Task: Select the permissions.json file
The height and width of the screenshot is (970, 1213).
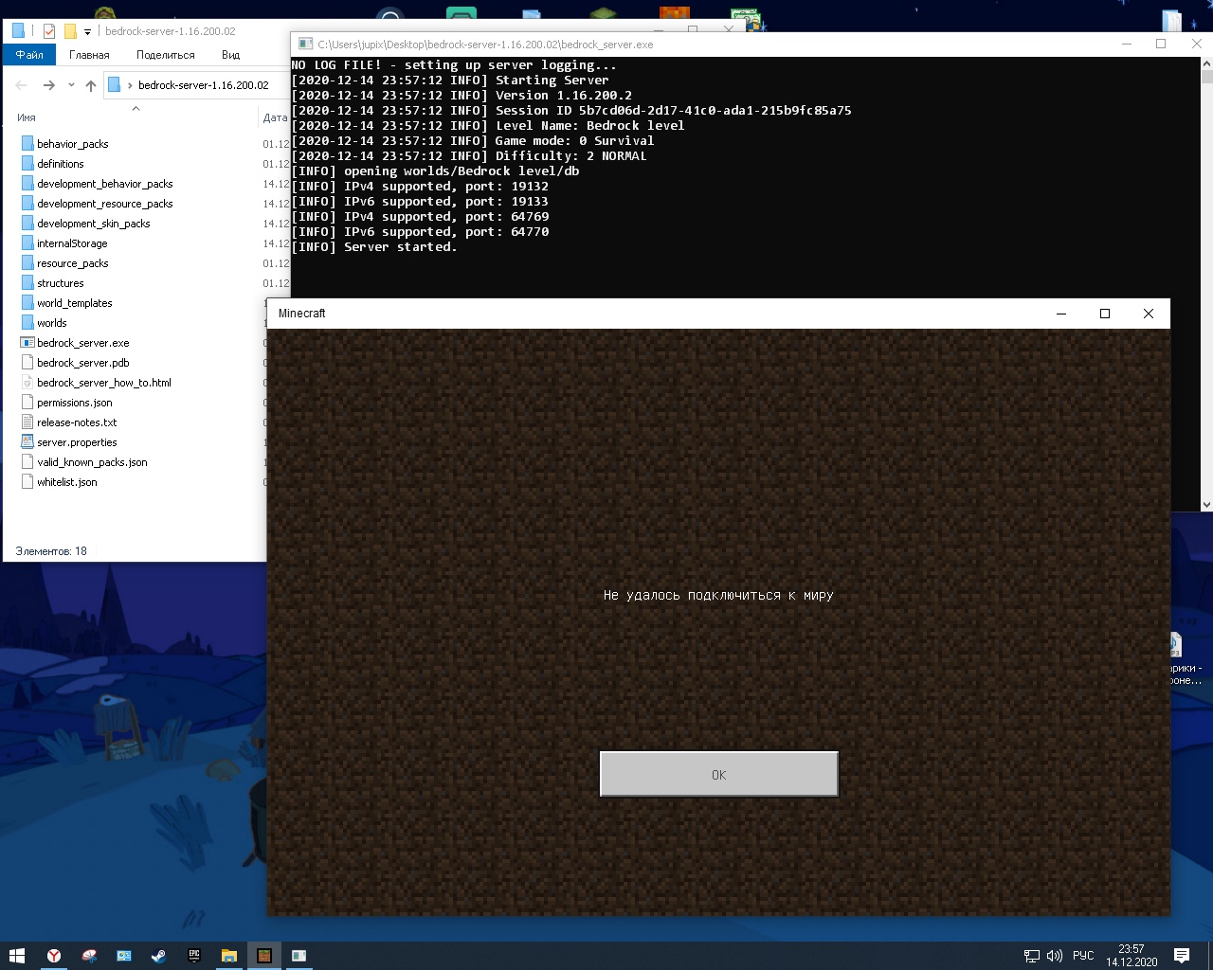Action: (75, 403)
